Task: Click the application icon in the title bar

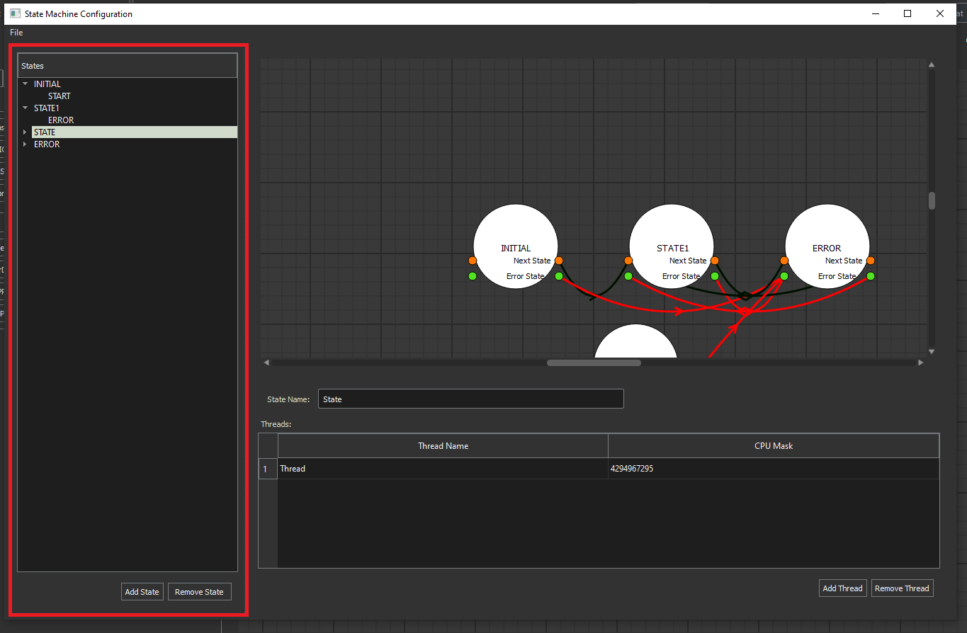Action: click(x=15, y=13)
